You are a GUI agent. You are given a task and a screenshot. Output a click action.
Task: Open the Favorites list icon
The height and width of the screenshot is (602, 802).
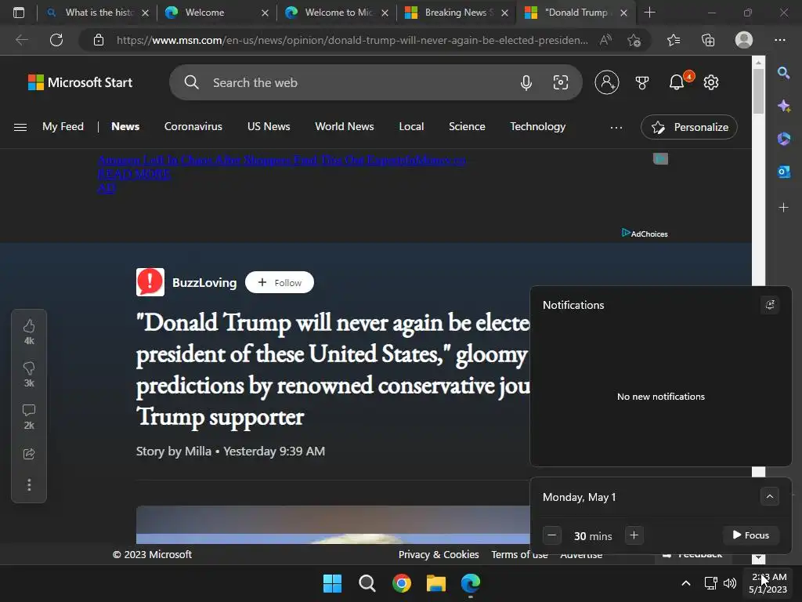tap(674, 40)
